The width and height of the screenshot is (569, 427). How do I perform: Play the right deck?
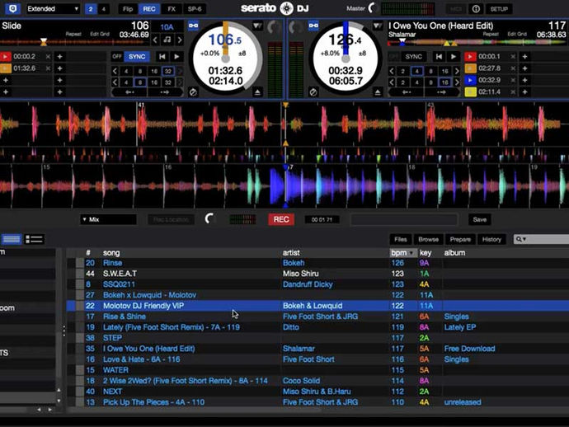[454, 57]
